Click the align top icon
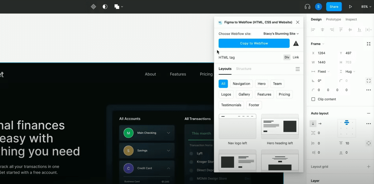The image size is (374, 184). [341, 30]
